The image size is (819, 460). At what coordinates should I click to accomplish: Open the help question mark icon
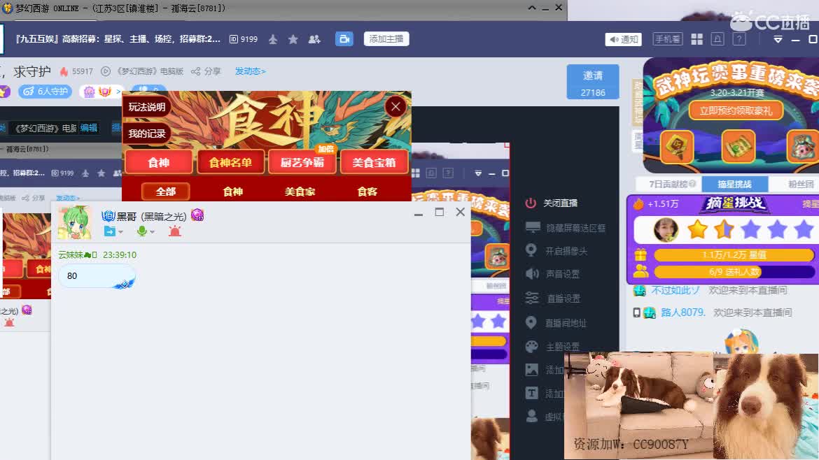[x=739, y=39]
